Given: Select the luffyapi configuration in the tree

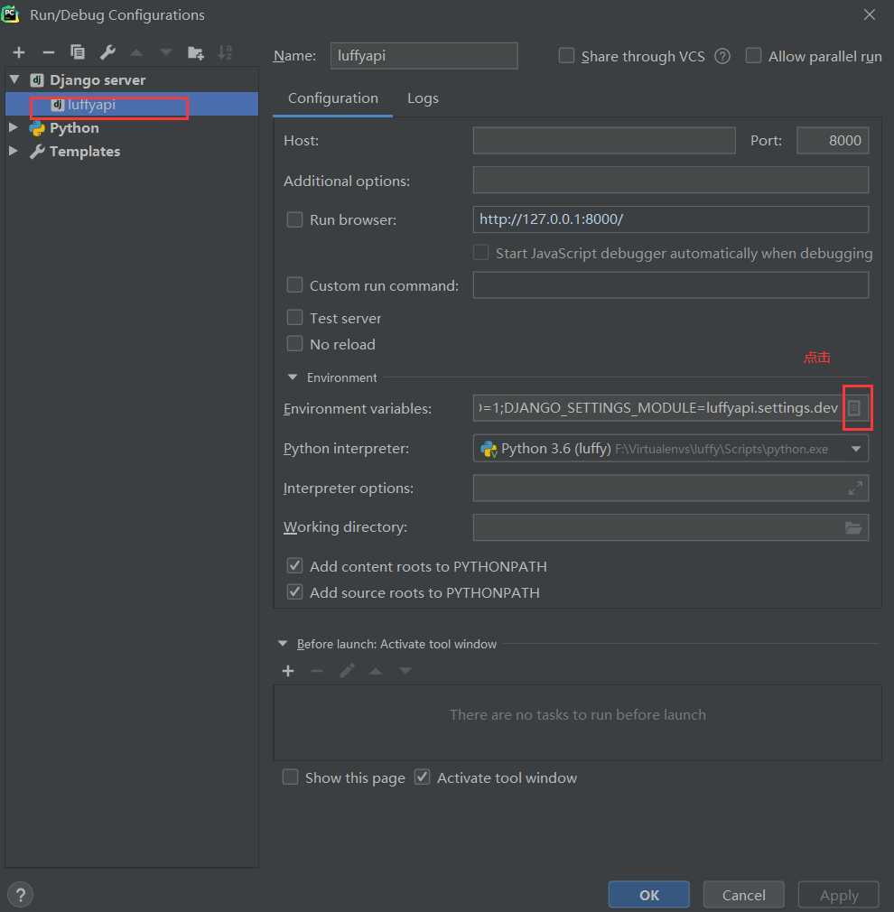Looking at the screenshot, I should [132, 104].
